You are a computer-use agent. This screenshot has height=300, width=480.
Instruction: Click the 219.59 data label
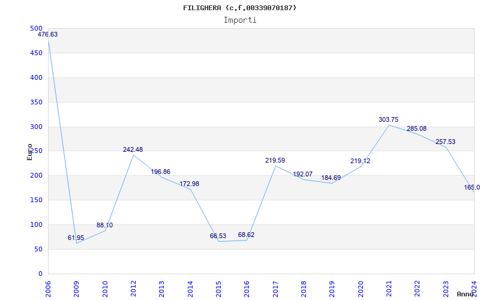click(275, 161)
